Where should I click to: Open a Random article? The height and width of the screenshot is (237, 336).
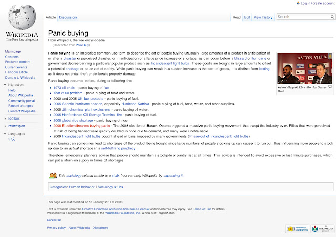point(16,72)
